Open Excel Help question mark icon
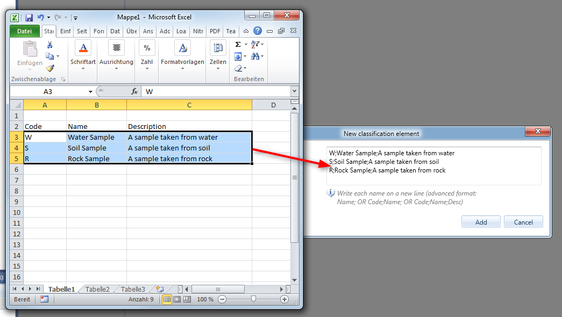 [258, 31]
